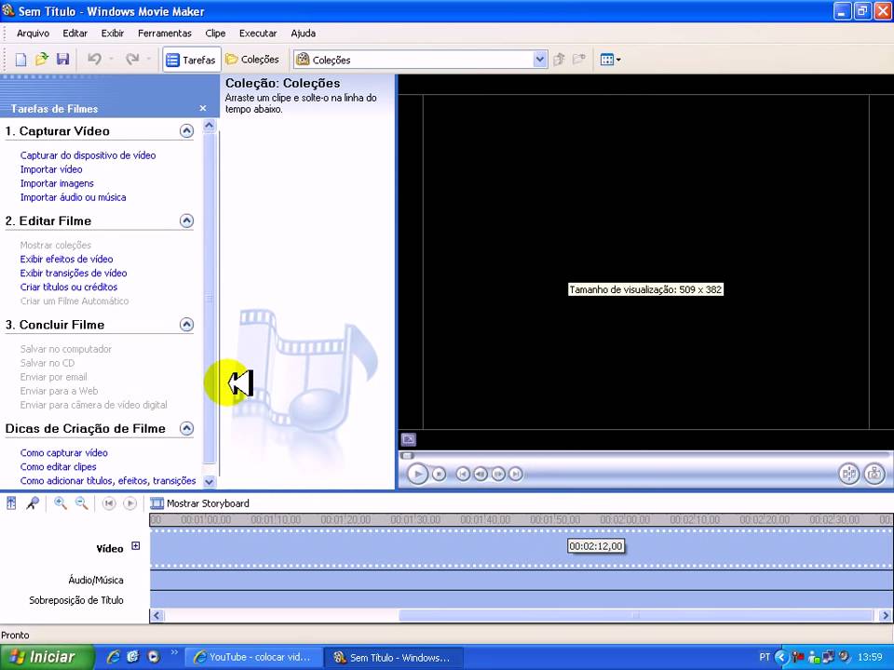Switch to the YouTube browser taskbar window

click(253, 657)
